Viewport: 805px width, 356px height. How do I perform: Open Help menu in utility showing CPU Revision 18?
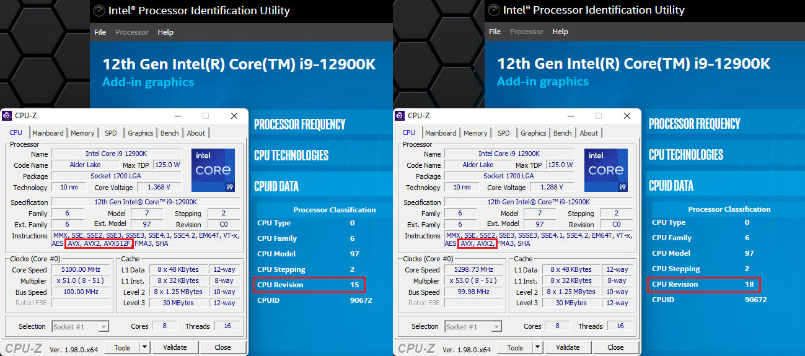(560, 32)
